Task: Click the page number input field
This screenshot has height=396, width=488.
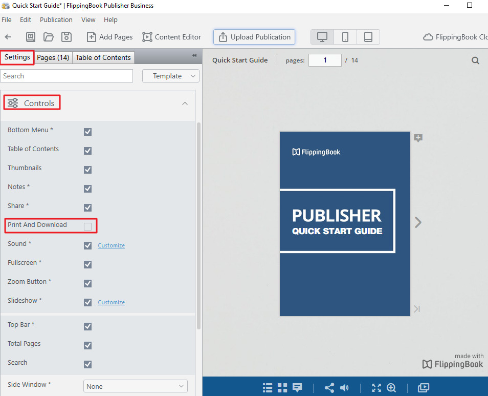Action: coord(325,60)
